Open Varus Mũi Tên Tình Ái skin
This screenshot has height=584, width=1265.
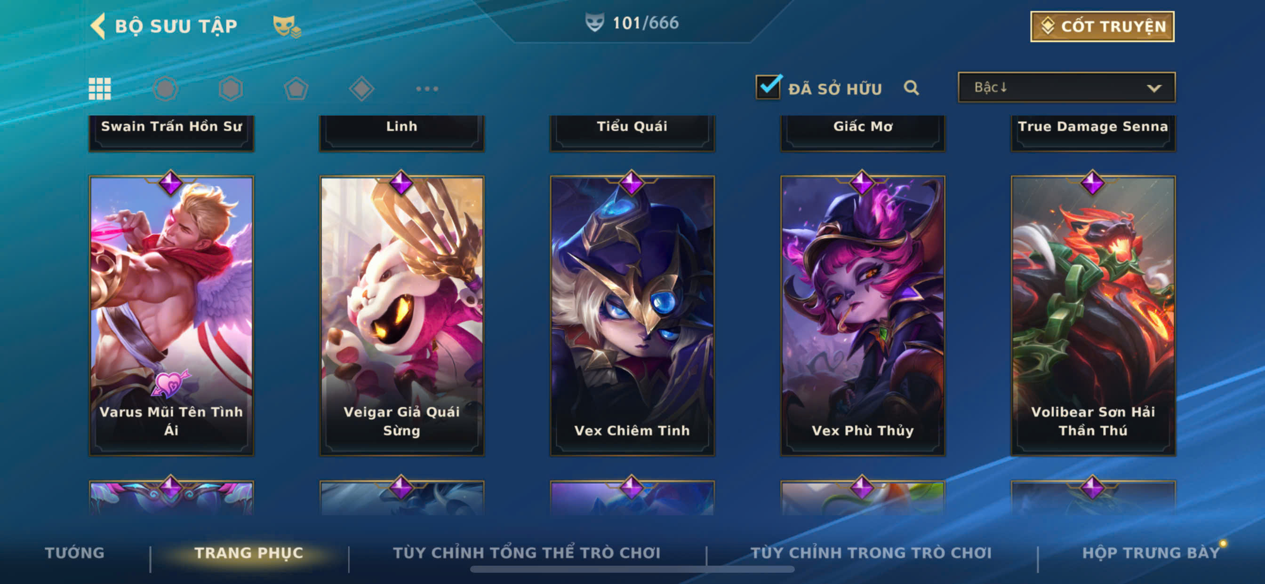pyautogui.click(x=171, y=316)
